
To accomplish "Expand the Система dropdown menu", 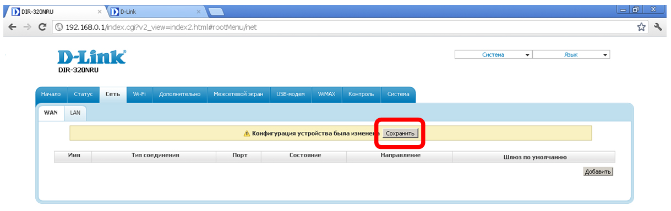I will pos(493,55).
